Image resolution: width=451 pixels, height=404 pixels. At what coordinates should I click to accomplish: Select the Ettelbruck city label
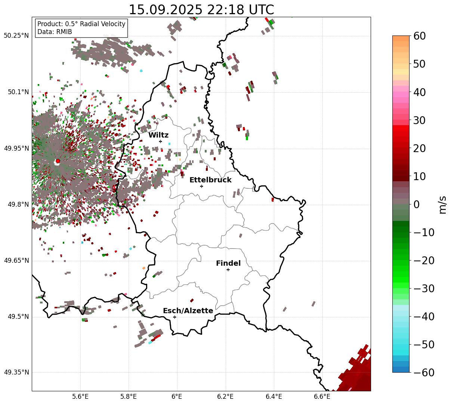coord(210,180)
